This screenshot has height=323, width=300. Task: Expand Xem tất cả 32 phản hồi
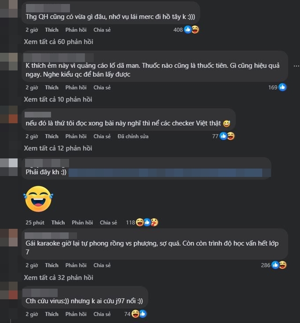pos(59,278)
